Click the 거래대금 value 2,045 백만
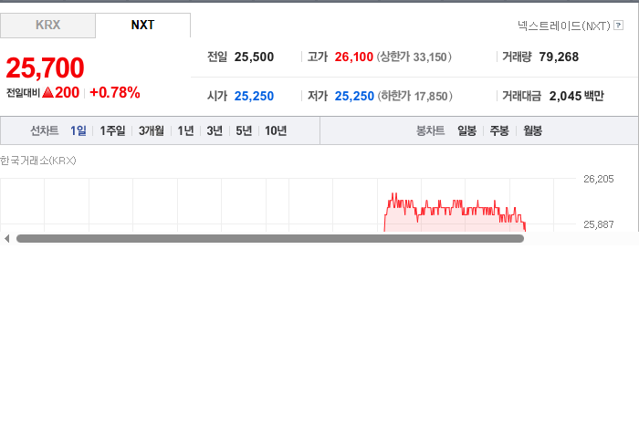This screenshot has height=447, width=639. [x=577, y=96]
